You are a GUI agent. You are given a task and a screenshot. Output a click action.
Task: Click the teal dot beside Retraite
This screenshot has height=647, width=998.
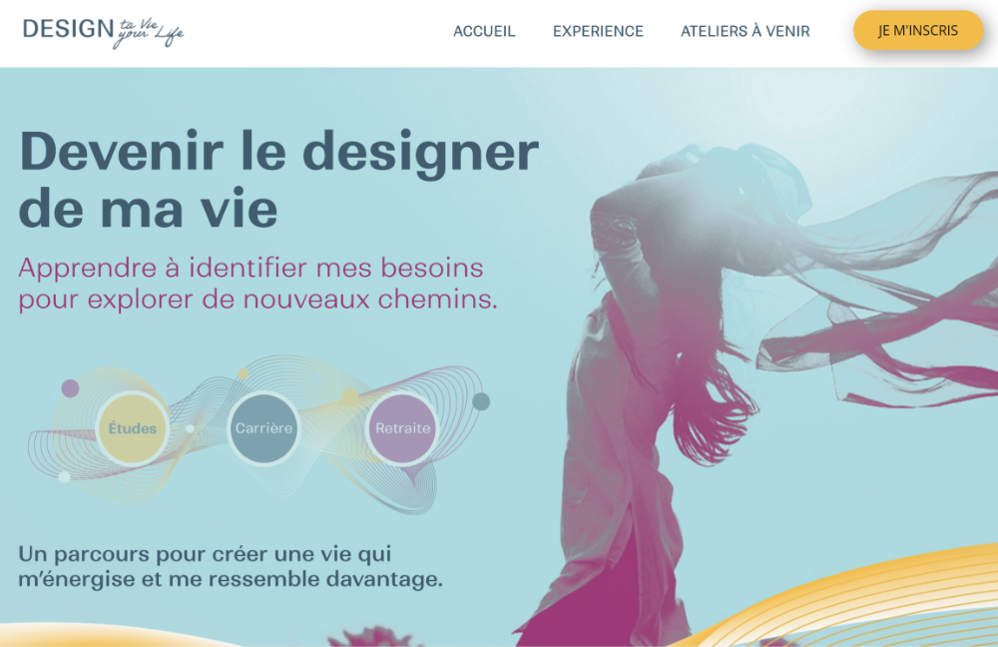pyautogui.click(x=481, y=401)
